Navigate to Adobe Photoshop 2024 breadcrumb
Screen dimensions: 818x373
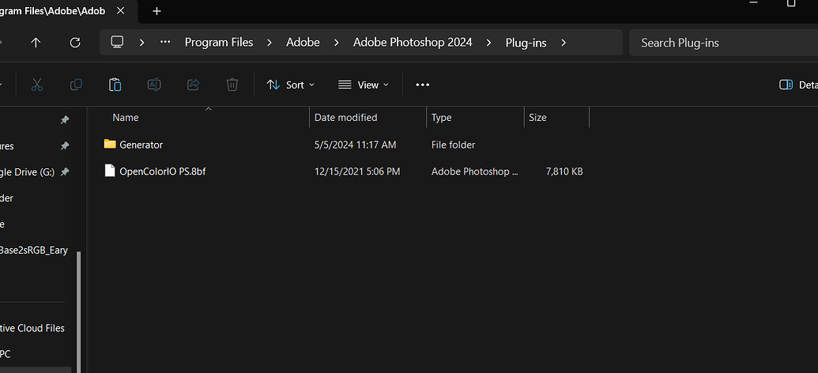pos(413,43)
